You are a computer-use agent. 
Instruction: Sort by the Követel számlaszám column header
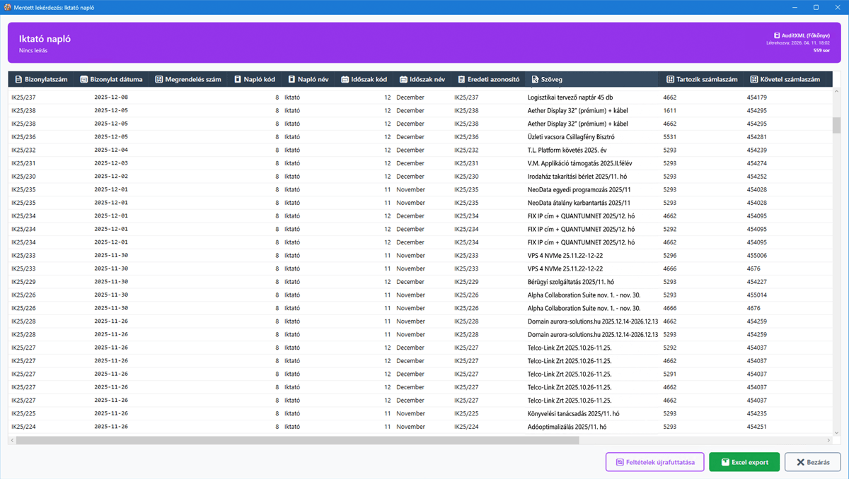pyautogui.click(x=789, y=80)
